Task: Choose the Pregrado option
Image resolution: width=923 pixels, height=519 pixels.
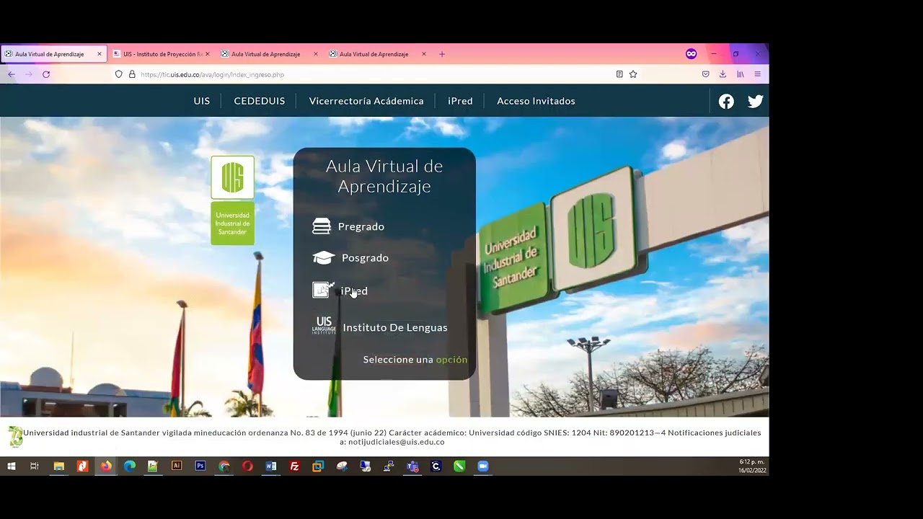Action: pyautogui.click(x=361, y=226)
